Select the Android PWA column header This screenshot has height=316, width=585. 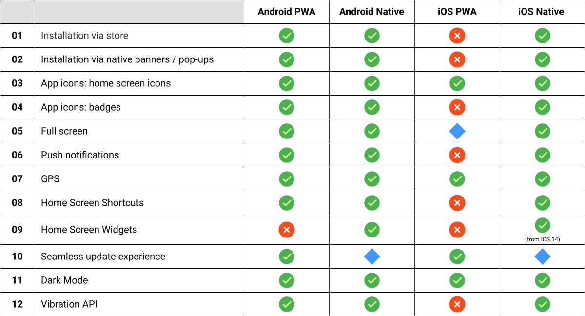coord(287,12)
